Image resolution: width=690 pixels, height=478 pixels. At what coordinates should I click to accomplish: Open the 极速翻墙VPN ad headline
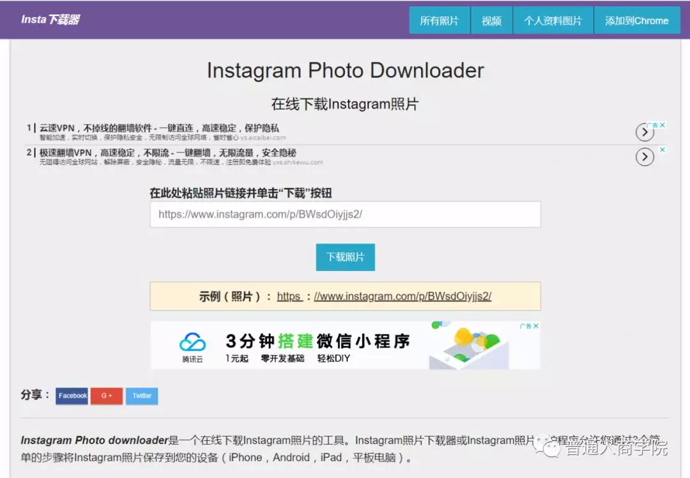[167, 153]
